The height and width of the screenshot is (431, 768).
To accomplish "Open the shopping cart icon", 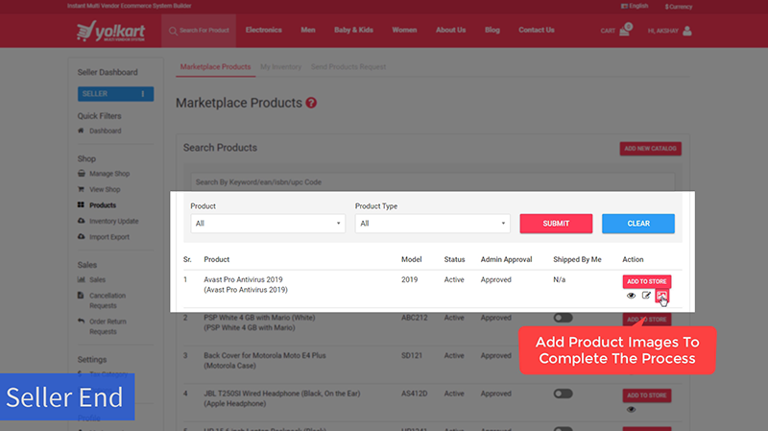I will [x=626, y=30].
